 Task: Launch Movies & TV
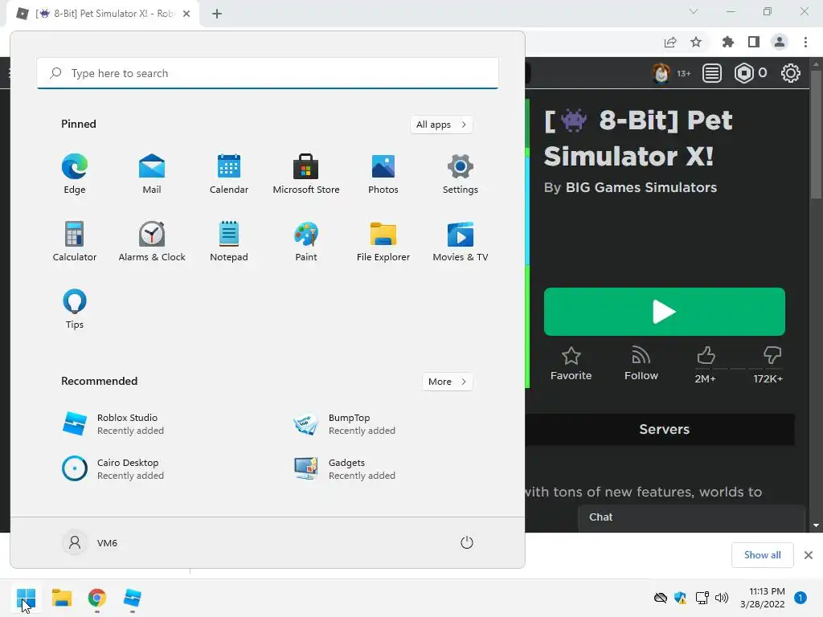click(x=461, y=241)
